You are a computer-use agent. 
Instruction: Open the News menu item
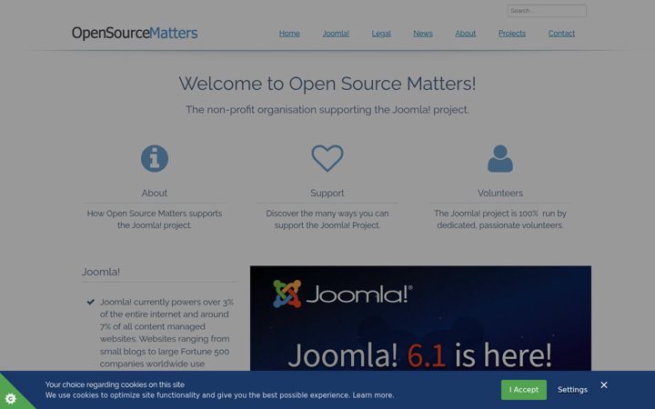[x=423, y=34]
